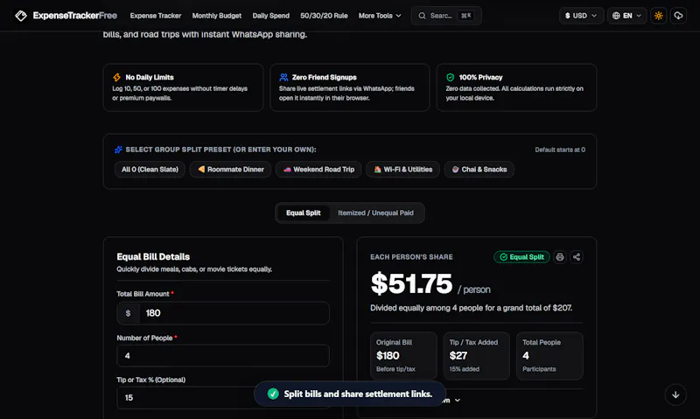
Task: Click the ExpenseTrackerFree brand name
Action: (x=75, y=16)
